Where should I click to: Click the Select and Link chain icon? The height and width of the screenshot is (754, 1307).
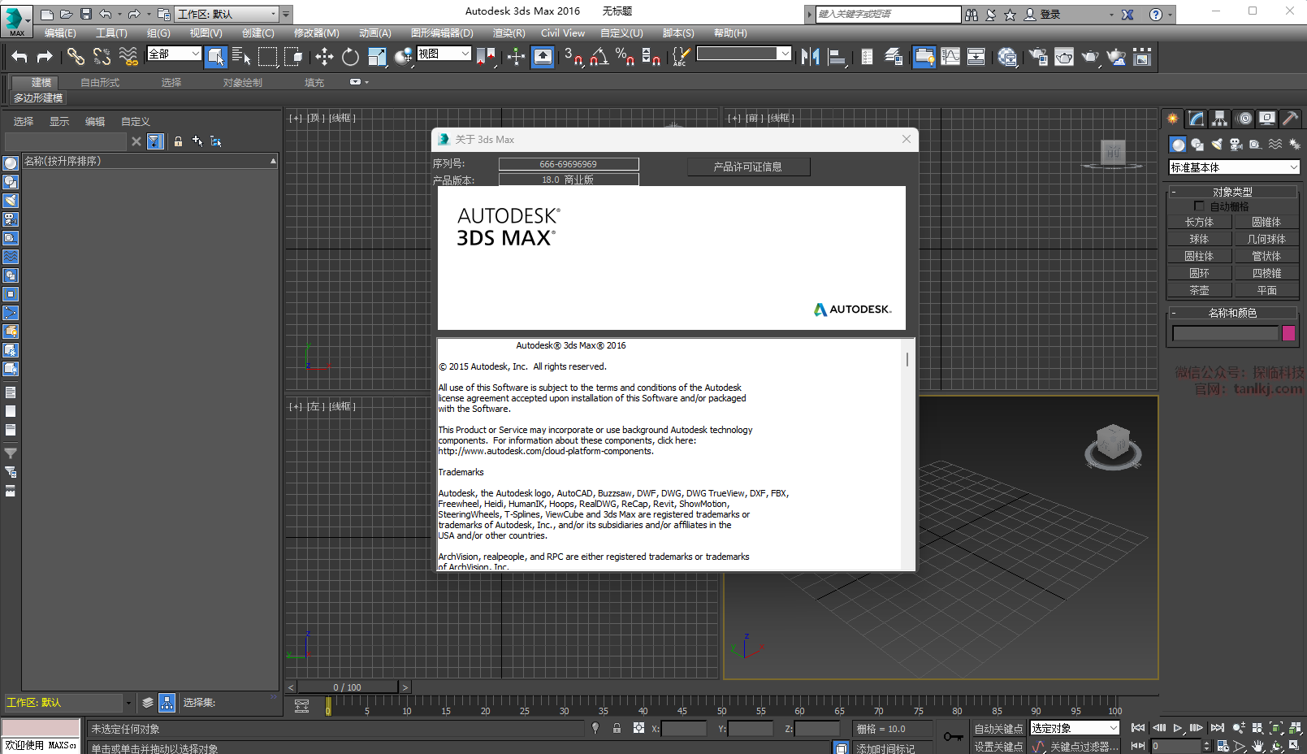tap(76, 57)
